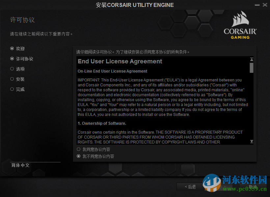
Task: Click the '欢迎' welcome step
Action: point(17,49)
